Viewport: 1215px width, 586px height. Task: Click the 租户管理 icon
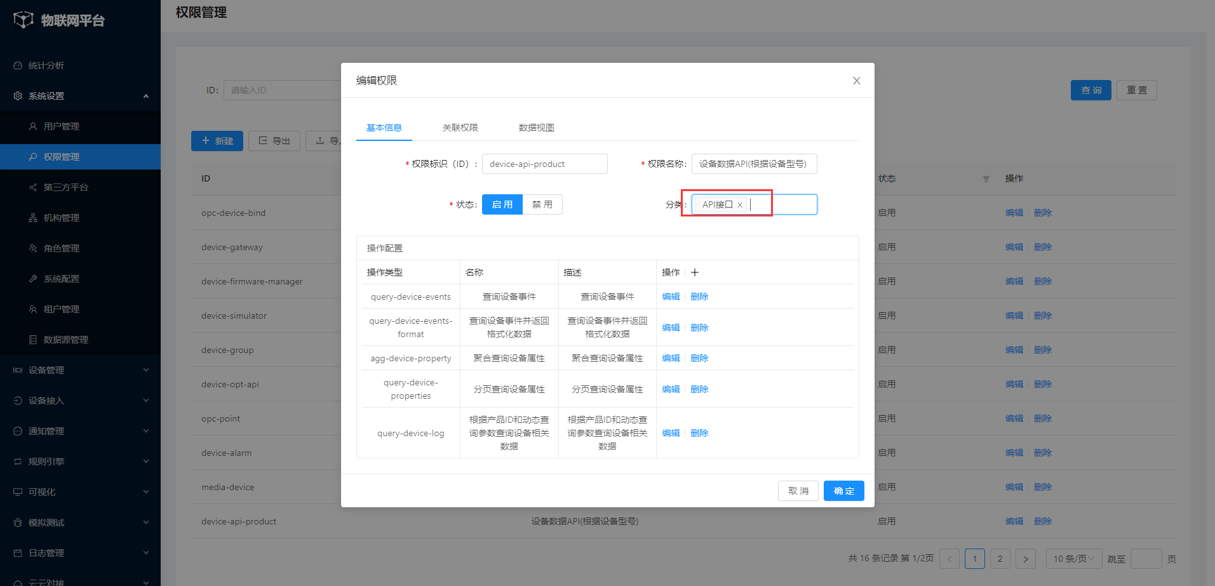[33, 309]
